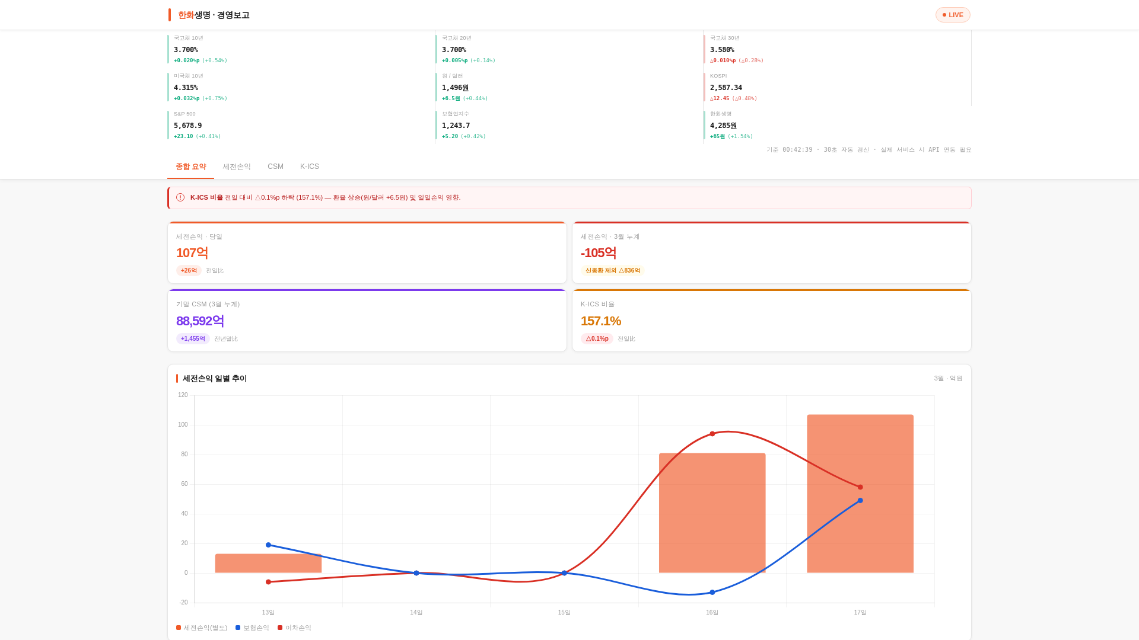Switch to the CSM tab
This screenshot has width=1139, height=640.
[275, 167]
